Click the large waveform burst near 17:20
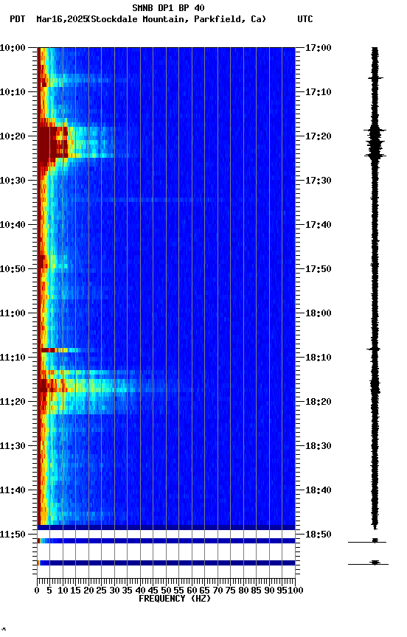Image resolution: width=407 pixels, height=637 pixels. point(375,142)
